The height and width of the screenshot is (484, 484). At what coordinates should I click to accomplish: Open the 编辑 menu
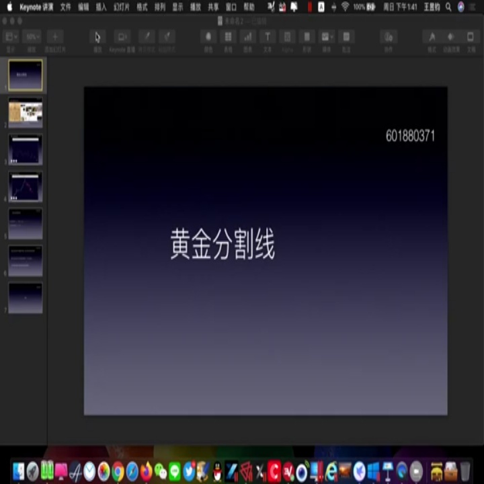click(x=83, y=7)
